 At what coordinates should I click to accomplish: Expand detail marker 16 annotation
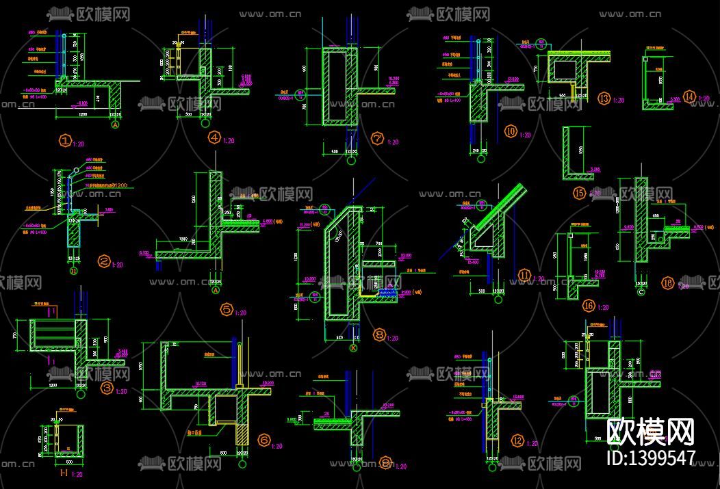pyautogui.click(x=587, y=306)
